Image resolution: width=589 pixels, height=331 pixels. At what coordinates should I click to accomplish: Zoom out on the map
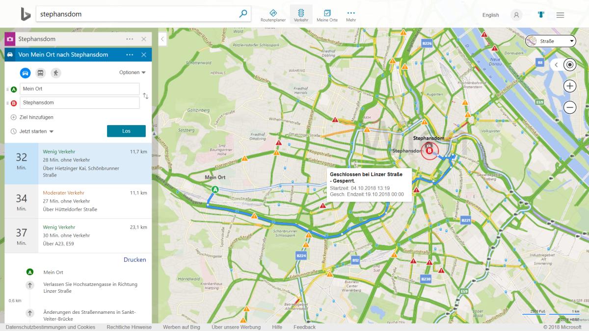(x=569, y=107)
